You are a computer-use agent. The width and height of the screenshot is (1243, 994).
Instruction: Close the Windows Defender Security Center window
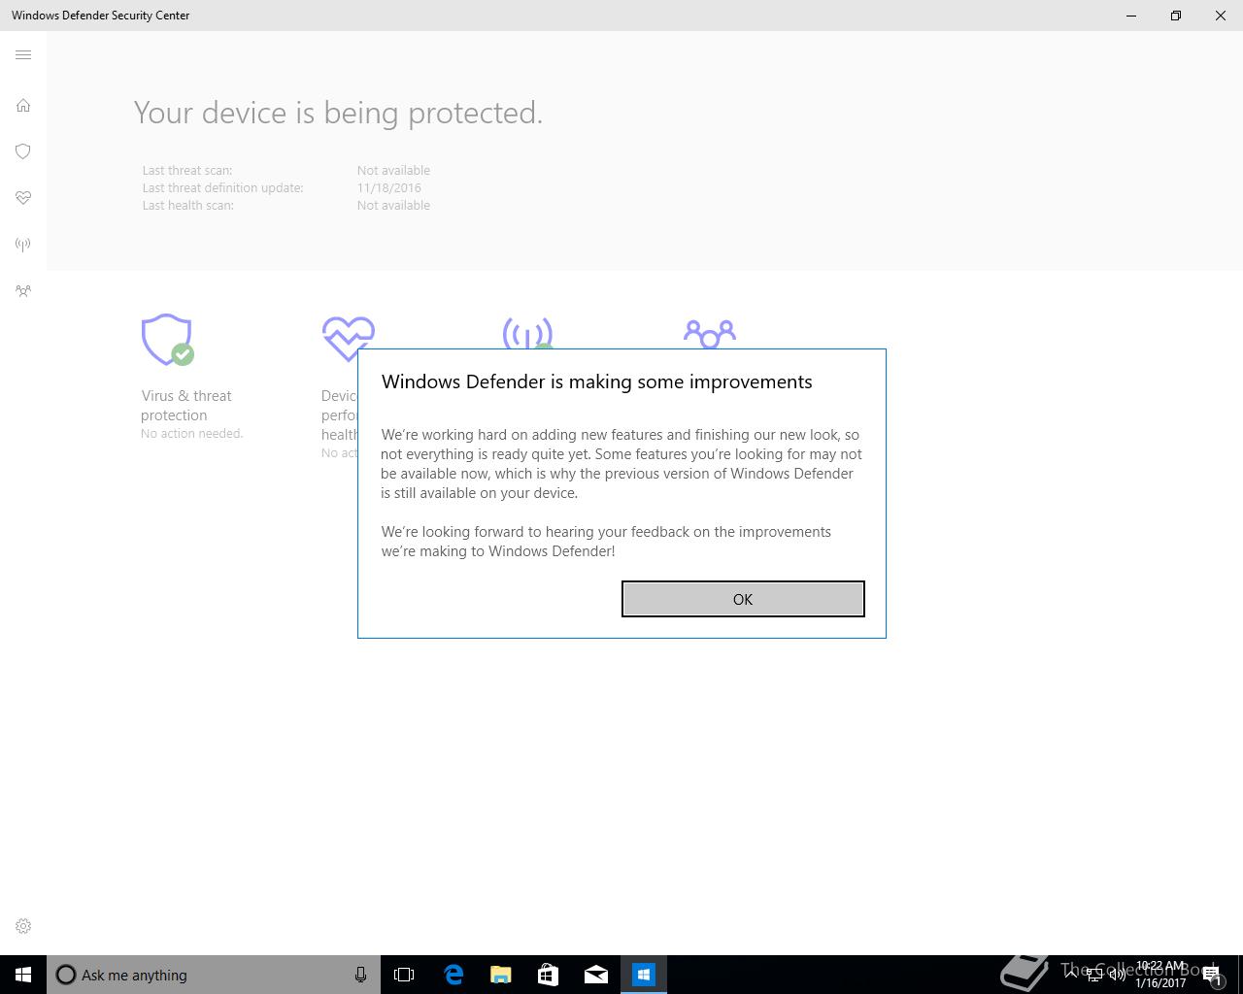[1221, 16]
